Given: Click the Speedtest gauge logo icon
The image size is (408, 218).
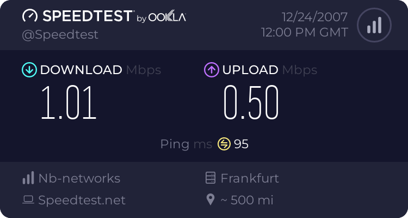Looking at the screenshot, I should pyautogui.click(x=30, y=16).
